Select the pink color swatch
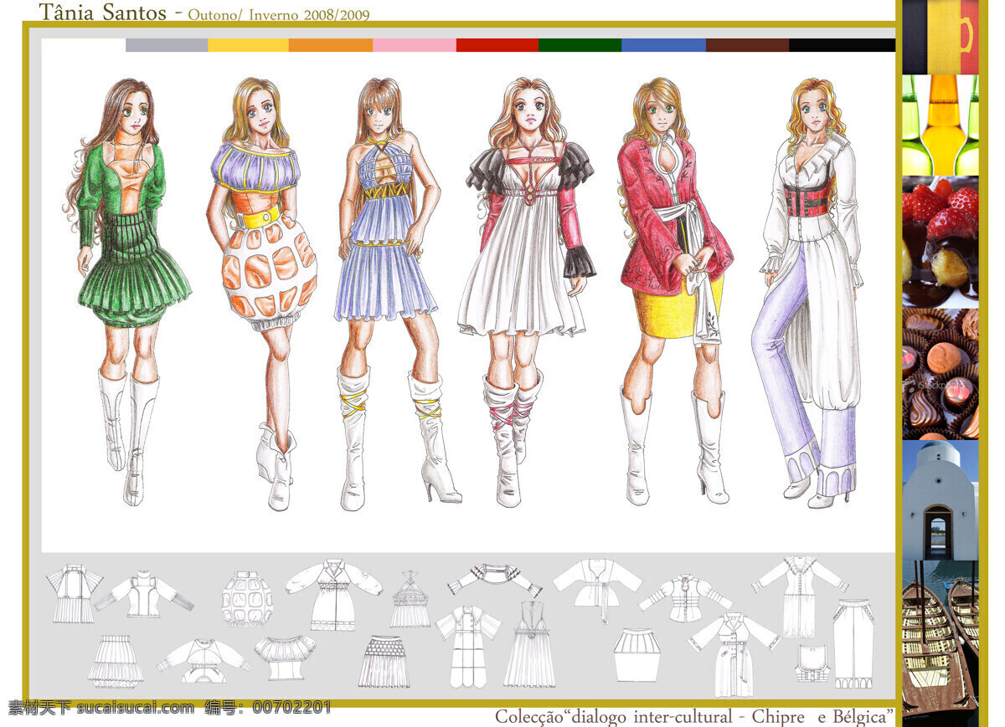 (415, 45)
